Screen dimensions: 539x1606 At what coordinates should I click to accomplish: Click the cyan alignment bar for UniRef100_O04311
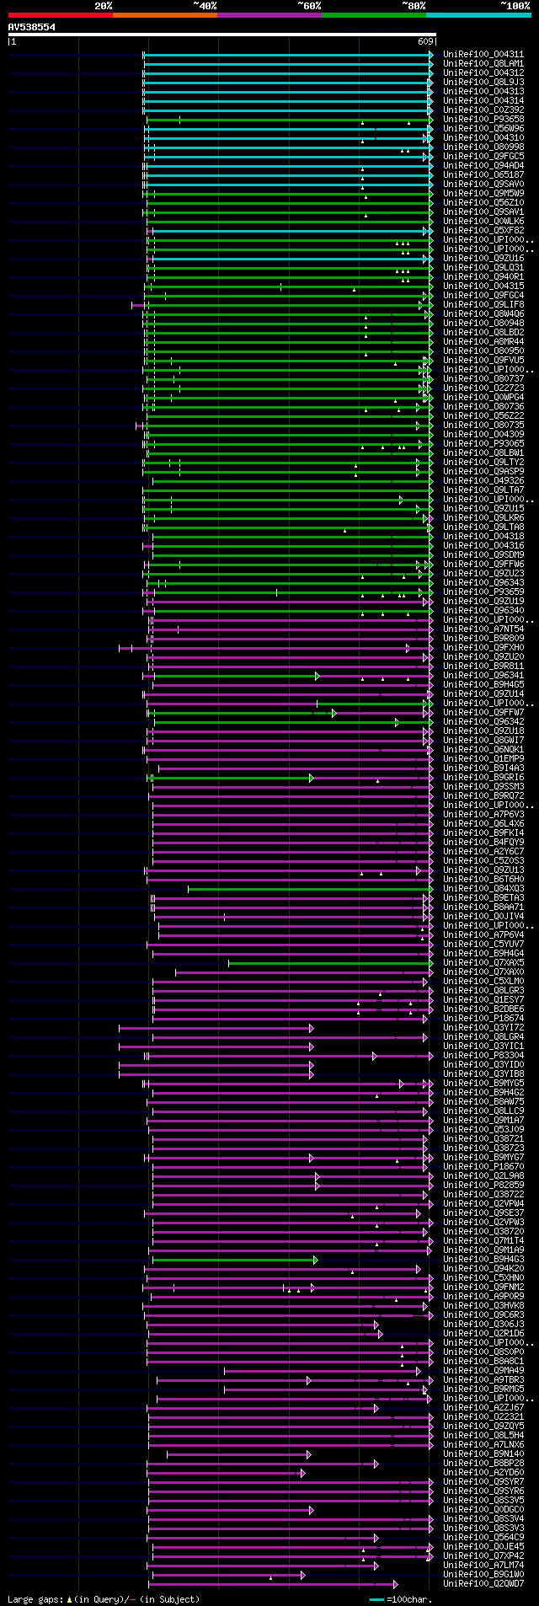(288, 55)
